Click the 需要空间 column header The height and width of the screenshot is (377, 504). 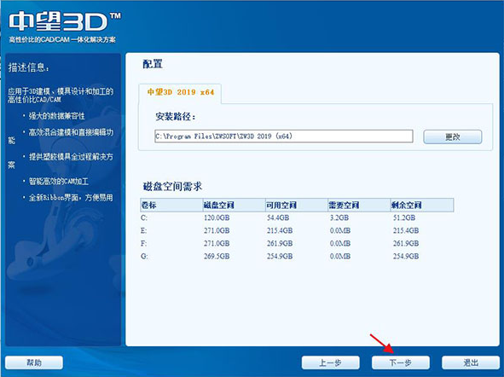pyautogui.click(x=359, y=205)
